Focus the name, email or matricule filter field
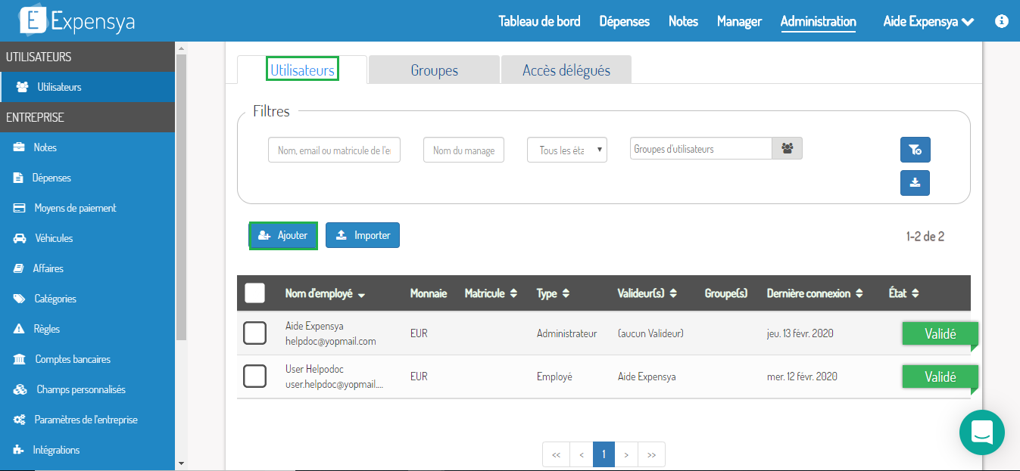 334,150
